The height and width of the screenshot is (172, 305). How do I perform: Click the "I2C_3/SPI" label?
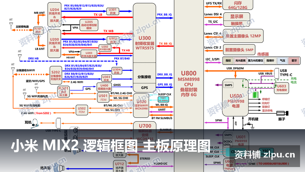(x=212, y=59)
